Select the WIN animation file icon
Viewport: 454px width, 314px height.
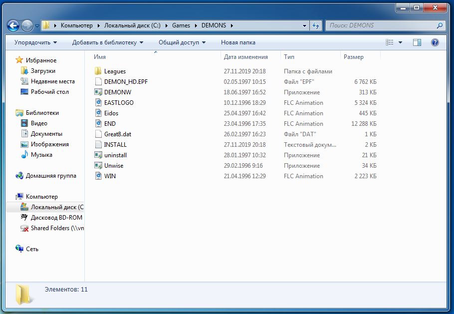pos(98,176)
